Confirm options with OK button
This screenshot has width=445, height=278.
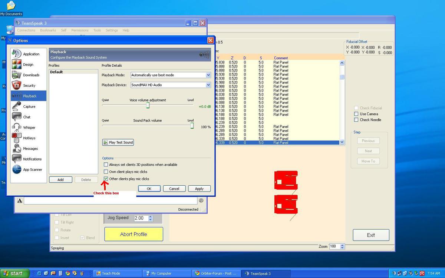[x=149, y=189]
